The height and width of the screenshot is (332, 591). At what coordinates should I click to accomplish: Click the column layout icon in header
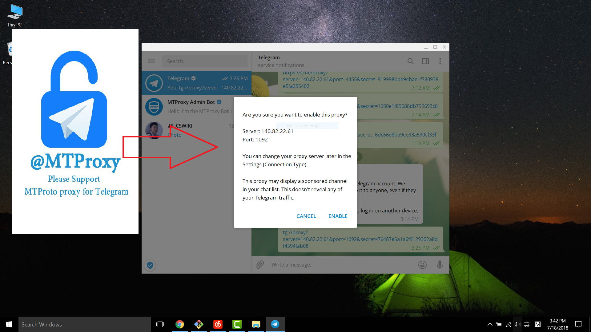tap(425, 61)
